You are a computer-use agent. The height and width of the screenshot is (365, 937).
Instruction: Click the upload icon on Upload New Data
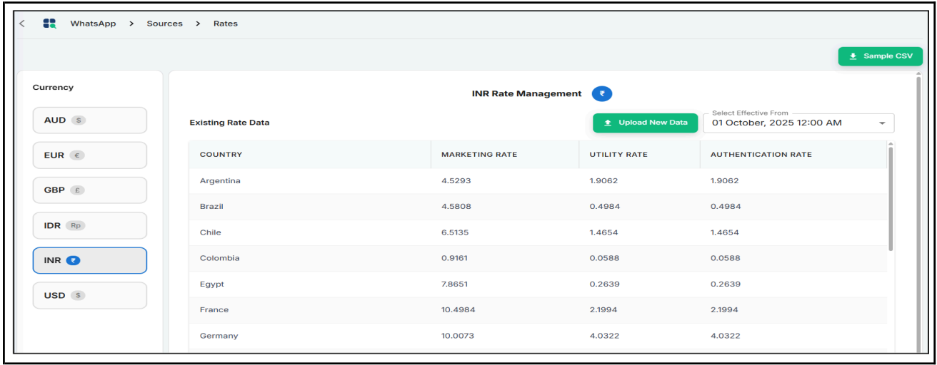point(608,123)
